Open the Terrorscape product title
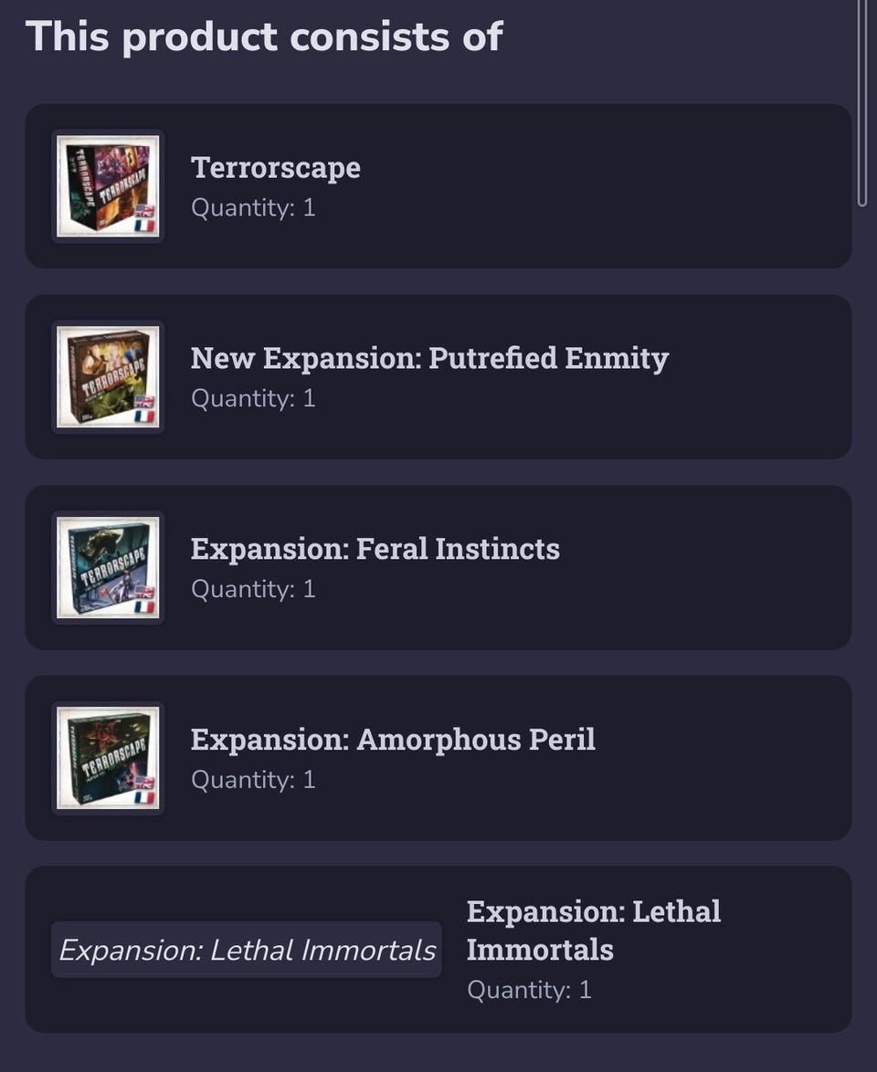Viewport: 877px width, 1072px height. pyautogui.click(x=275, y=168)
